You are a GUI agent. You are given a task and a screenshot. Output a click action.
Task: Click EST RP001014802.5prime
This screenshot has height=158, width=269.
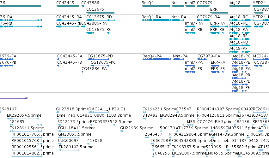point(33,153)
